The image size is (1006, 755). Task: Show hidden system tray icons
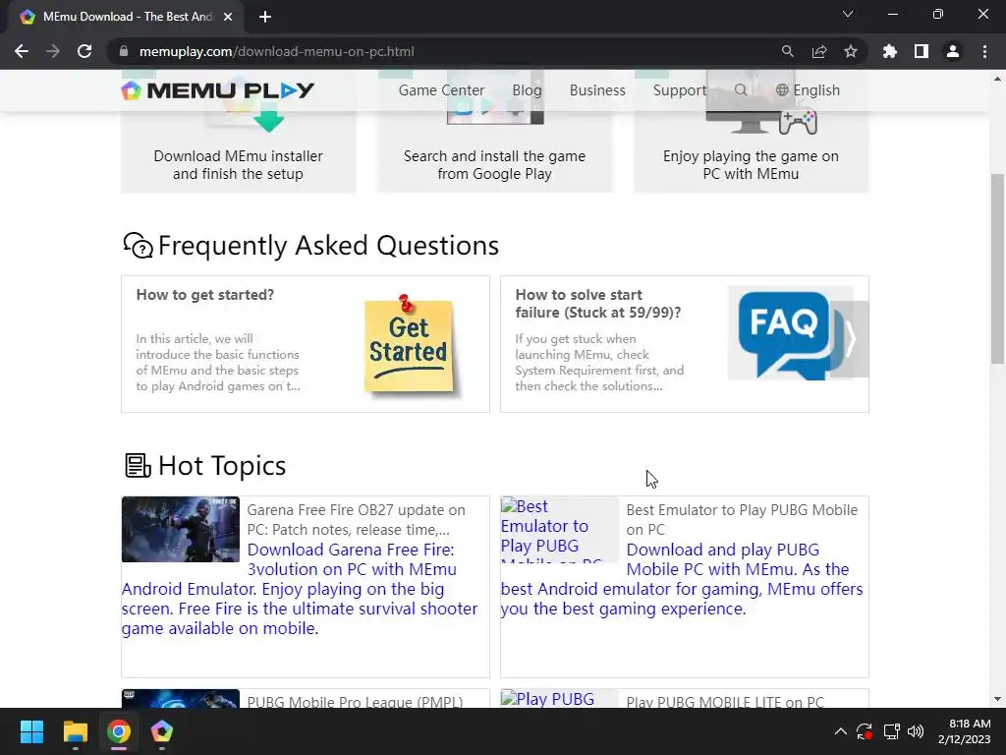(841, 731)
